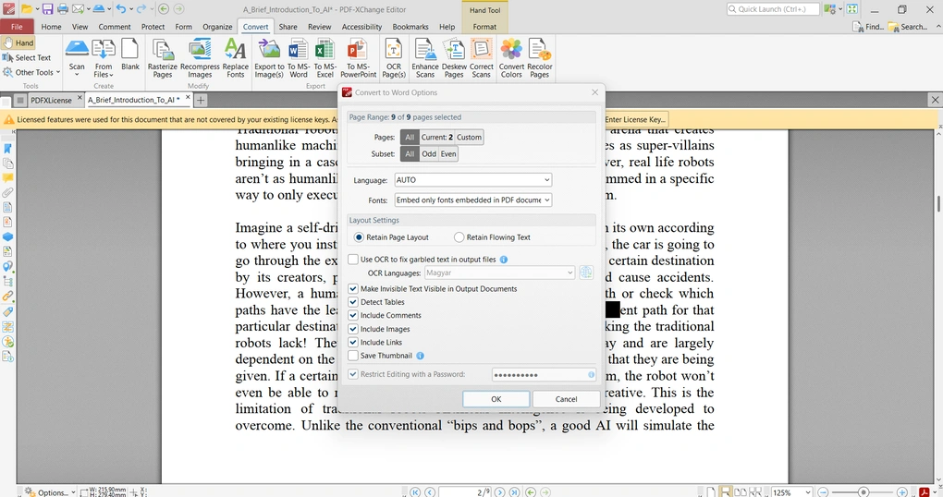Click the Undo arrow
Screen dimensions: 943x497
(121, 9)
